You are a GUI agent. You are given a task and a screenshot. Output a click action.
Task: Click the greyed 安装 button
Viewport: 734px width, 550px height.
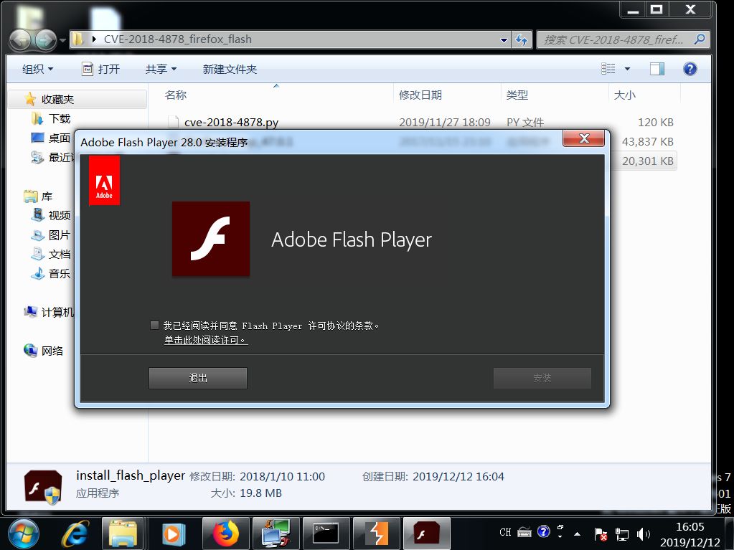pos(542,378)
